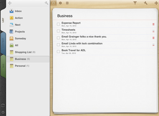Click the All drawer icon
159x116 pixels.
pyautogui.click(x=12, y=45)
